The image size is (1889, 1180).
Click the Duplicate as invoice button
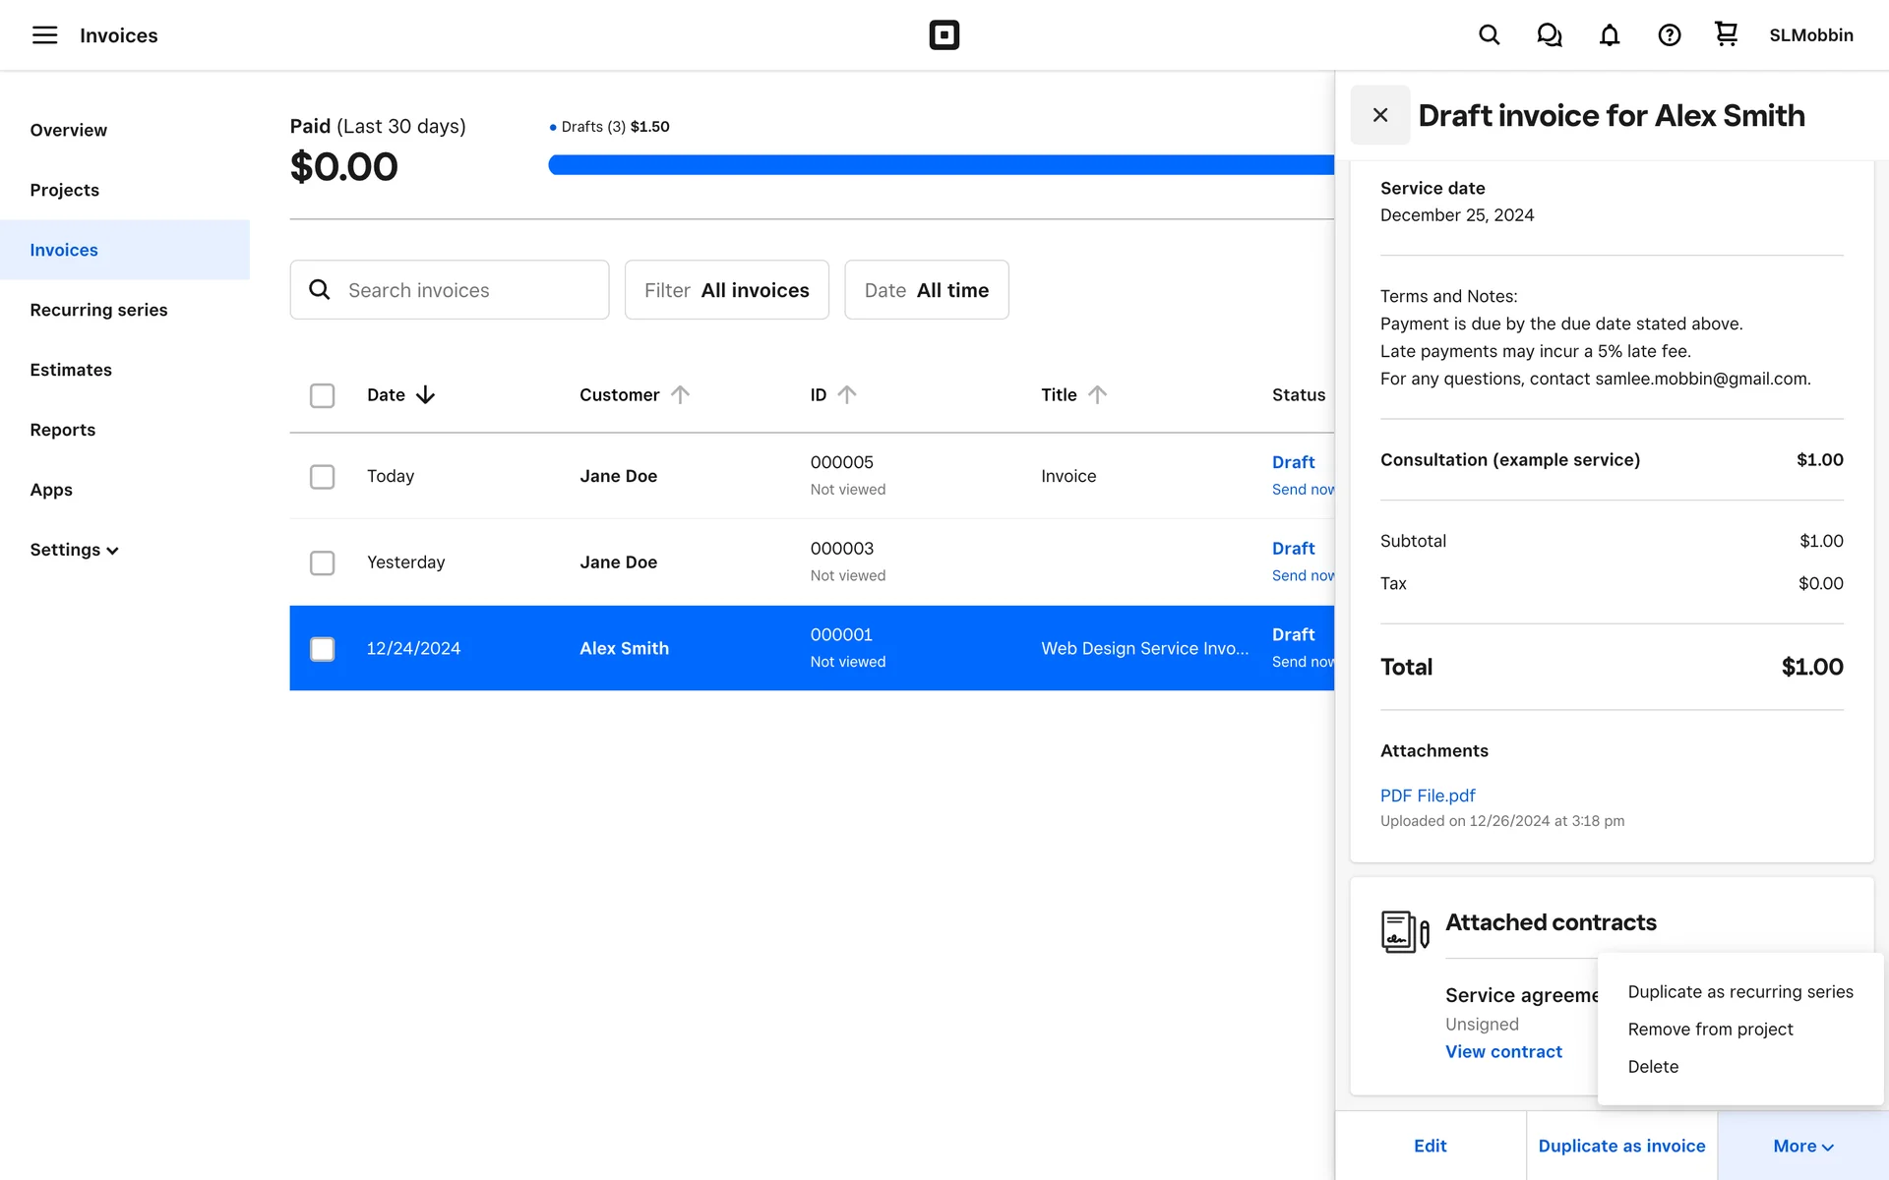click(1621, 1146)
